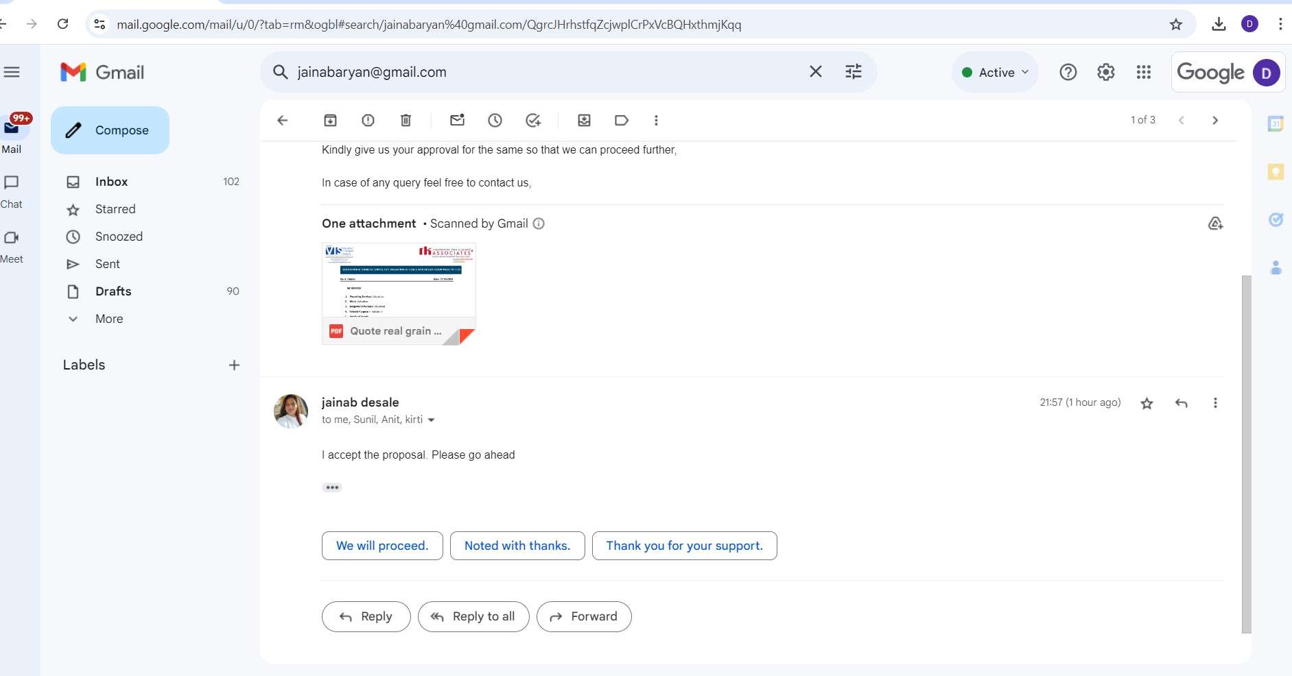Star the jainab desale message
This screenshot has width=1292, height=676.
point(1147,403)
